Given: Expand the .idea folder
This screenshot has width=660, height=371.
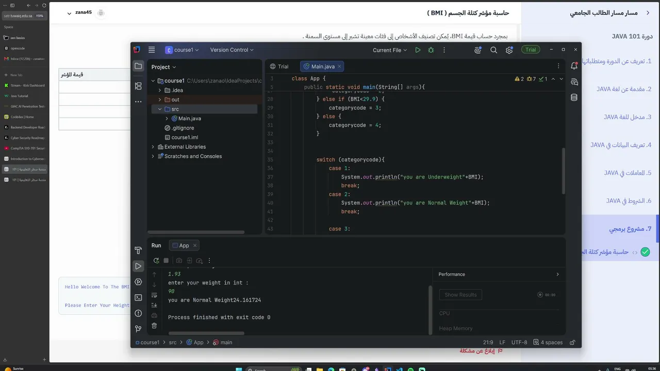Looking at the screenshot, I should point(160,90).
